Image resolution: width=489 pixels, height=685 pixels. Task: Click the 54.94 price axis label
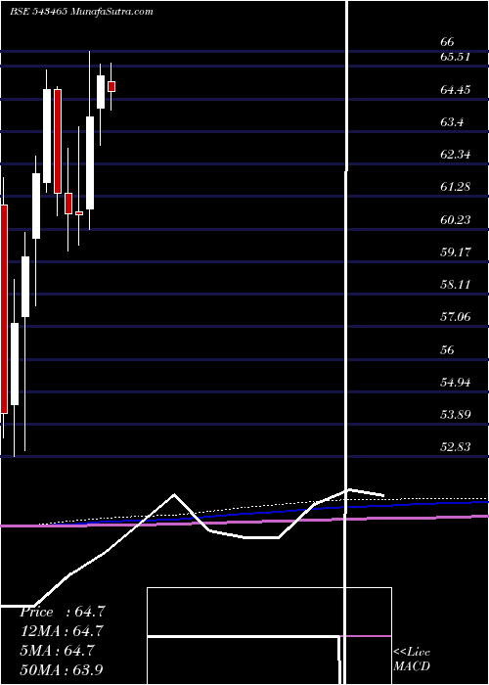click(455, 383)
